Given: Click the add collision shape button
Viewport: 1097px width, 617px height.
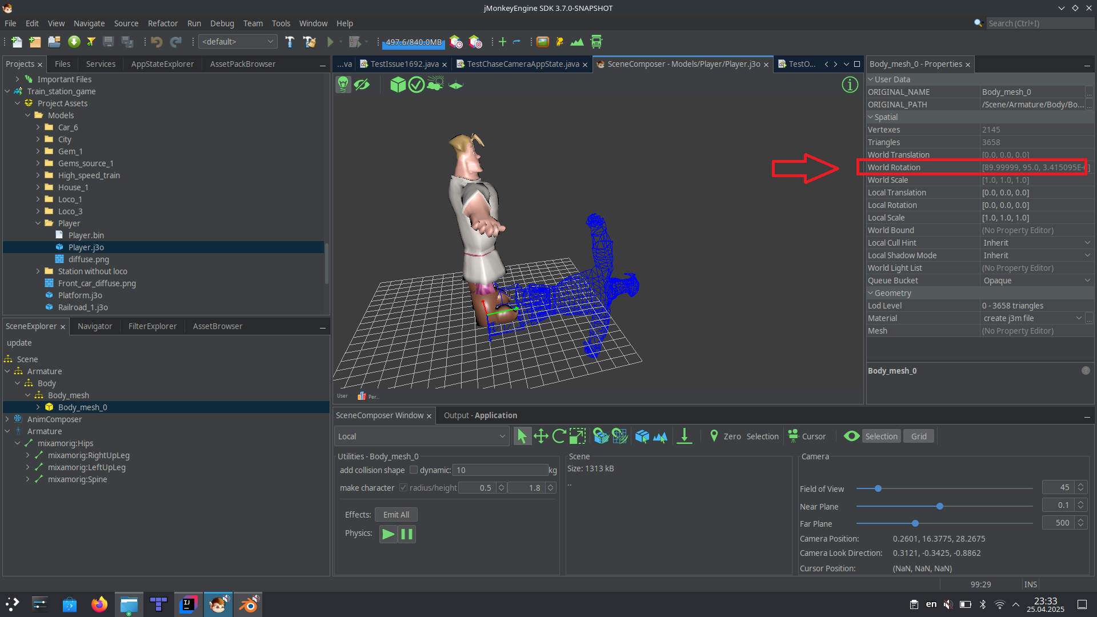Looking at the screenshot, I should coord(372,470).
